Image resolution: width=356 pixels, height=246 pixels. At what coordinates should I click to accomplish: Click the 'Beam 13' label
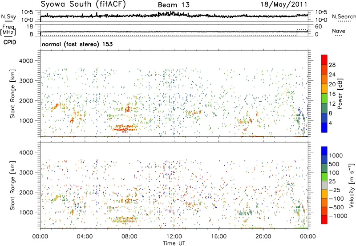coord(174,5)
